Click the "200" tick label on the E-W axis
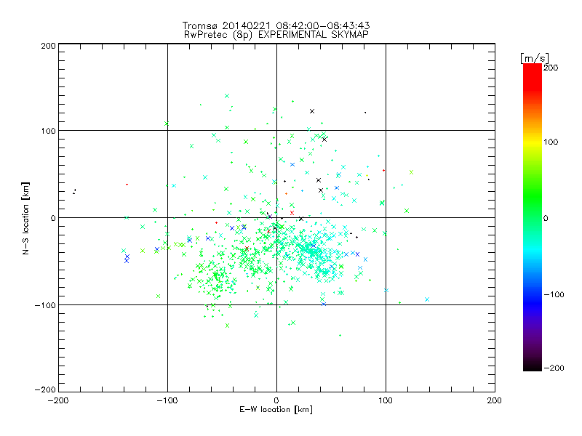Screen dimensions: 582x436 (x=495, y=400)
